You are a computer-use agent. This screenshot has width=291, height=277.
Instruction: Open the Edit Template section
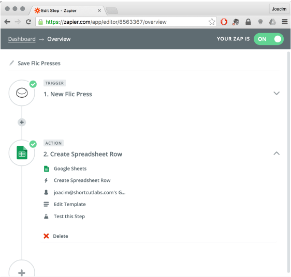pos(69,204)
